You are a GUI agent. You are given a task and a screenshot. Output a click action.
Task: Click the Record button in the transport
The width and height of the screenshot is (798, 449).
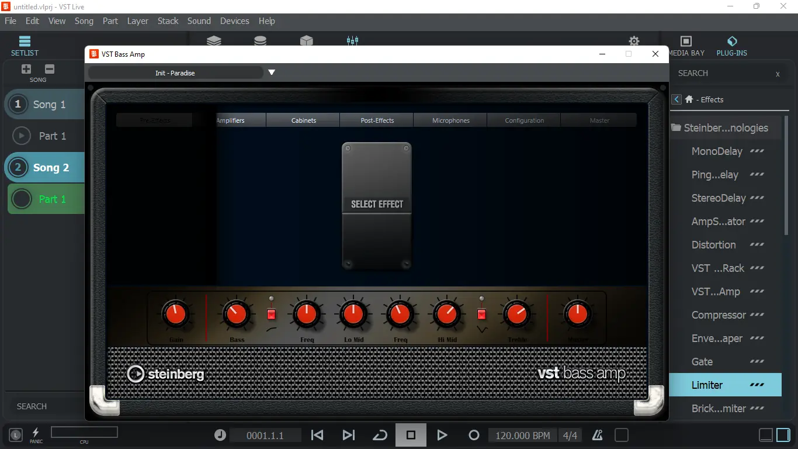point(474,435)
